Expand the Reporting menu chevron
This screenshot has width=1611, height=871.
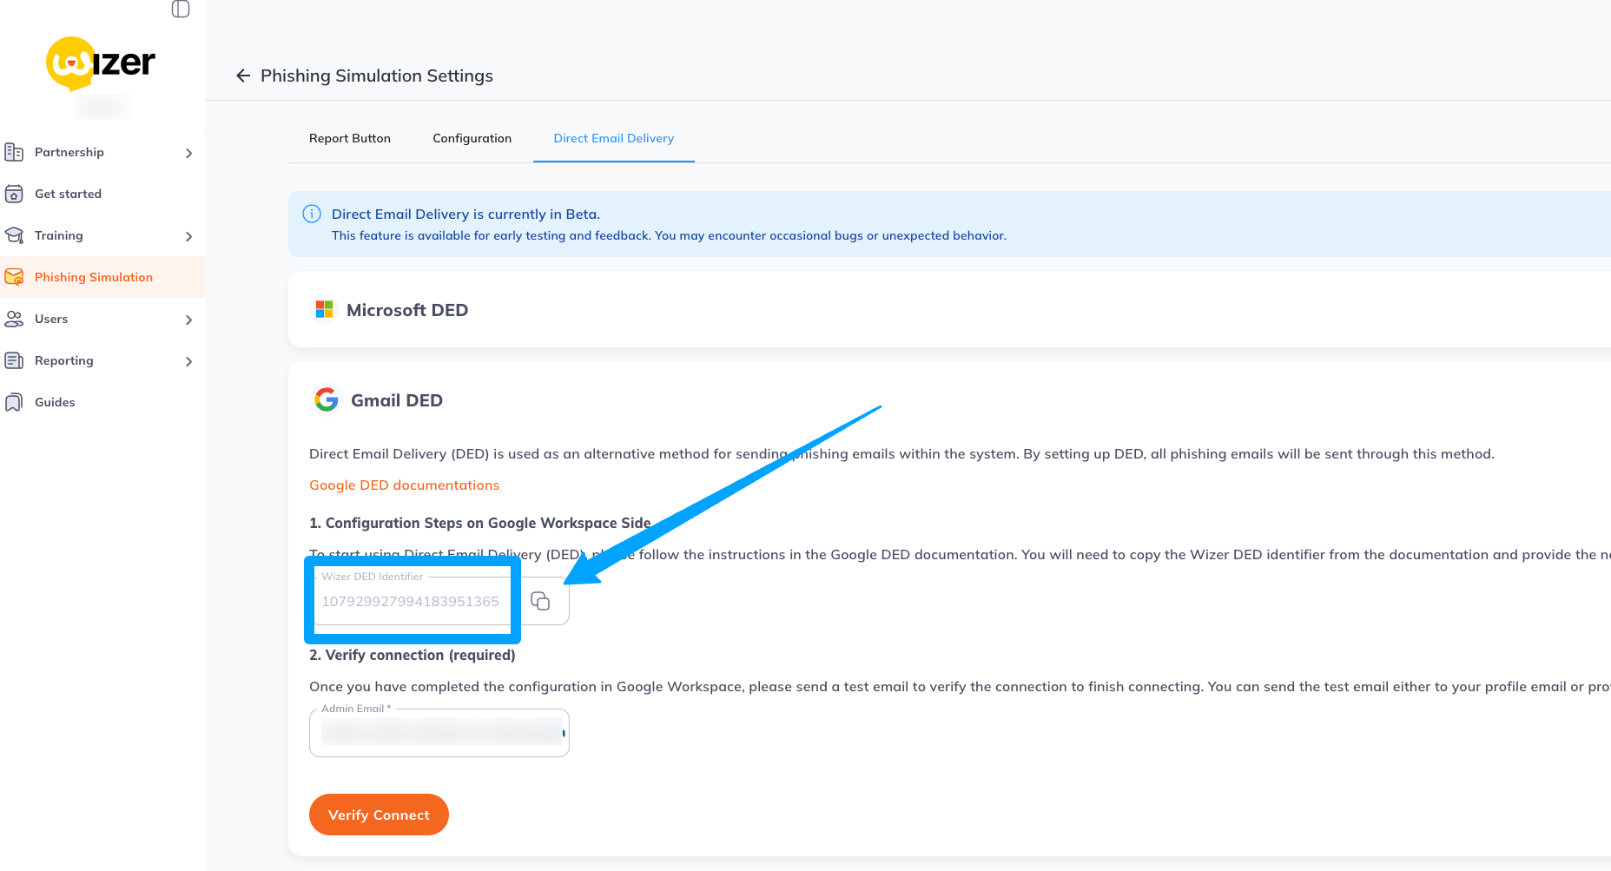pyautogui.click(x=188, y=361)
